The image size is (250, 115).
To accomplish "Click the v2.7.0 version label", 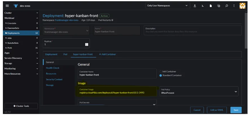I will pos(8,112).
